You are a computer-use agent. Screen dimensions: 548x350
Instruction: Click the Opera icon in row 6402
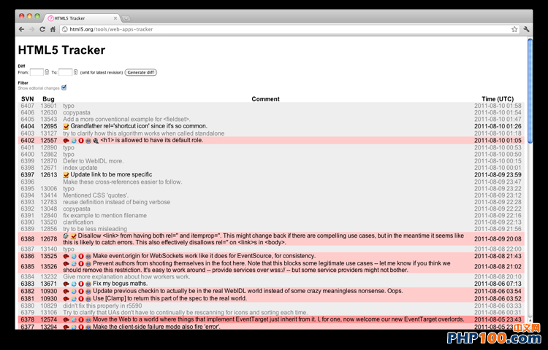tap(80, 141)
